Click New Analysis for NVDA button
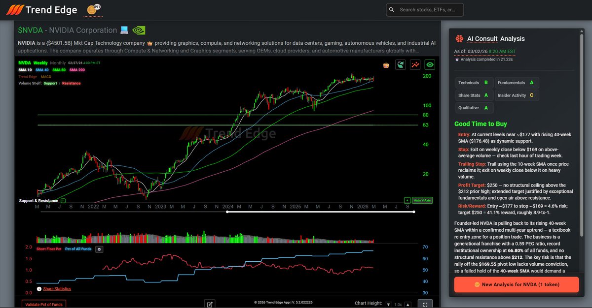This screenshot has width=592, height=308. click(517, 284)
